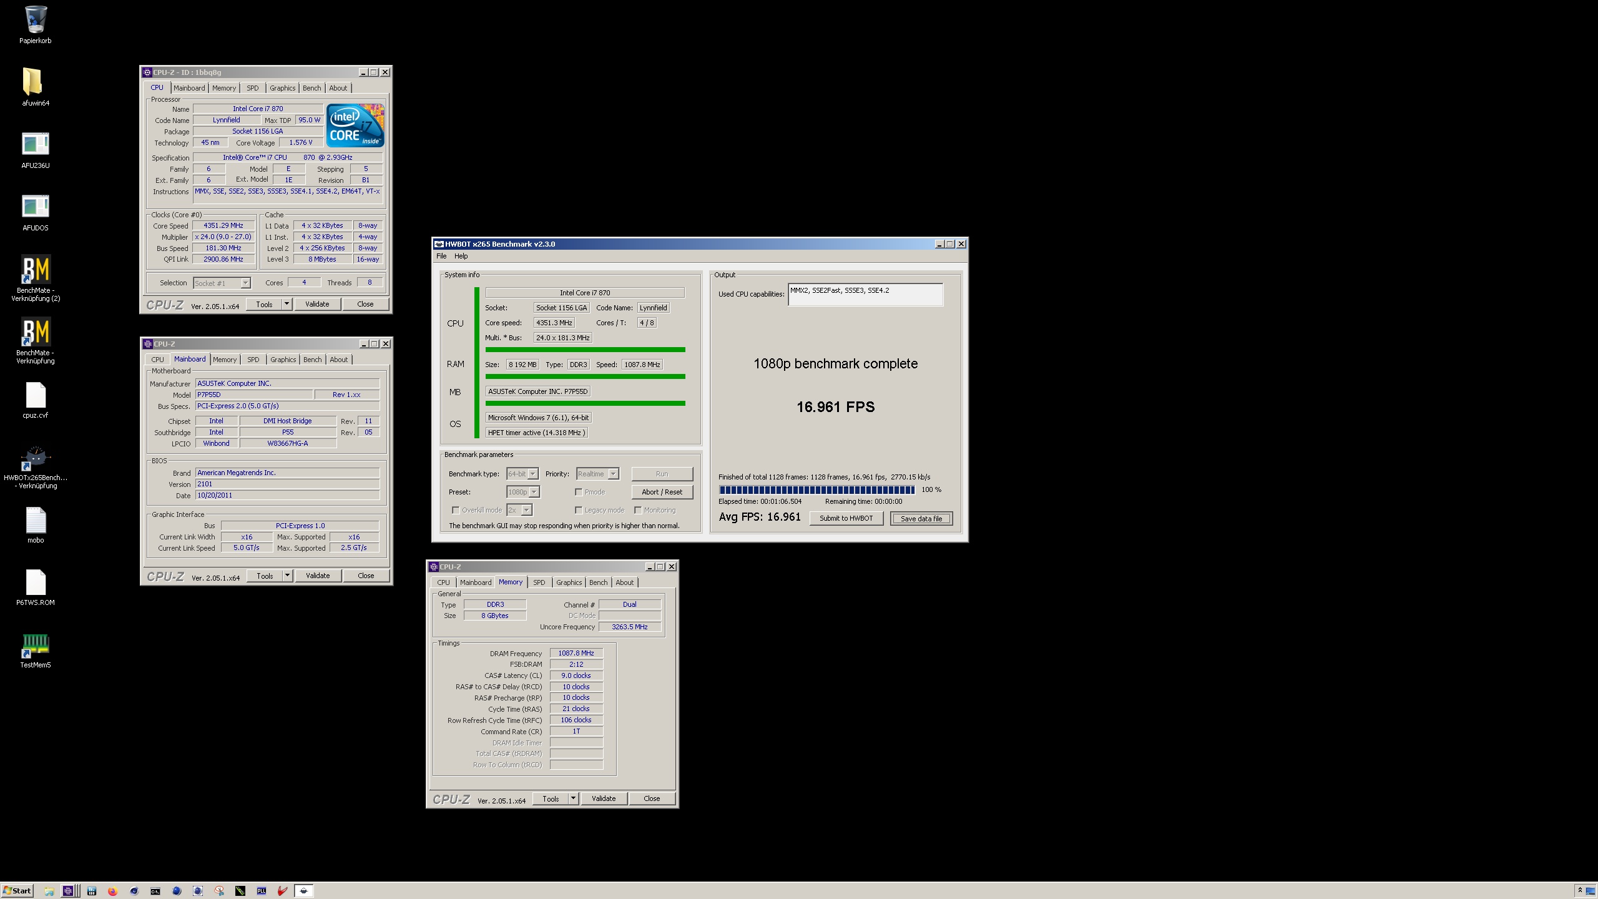Open the Priority Realtime dropdown

[x=597, y=474]
